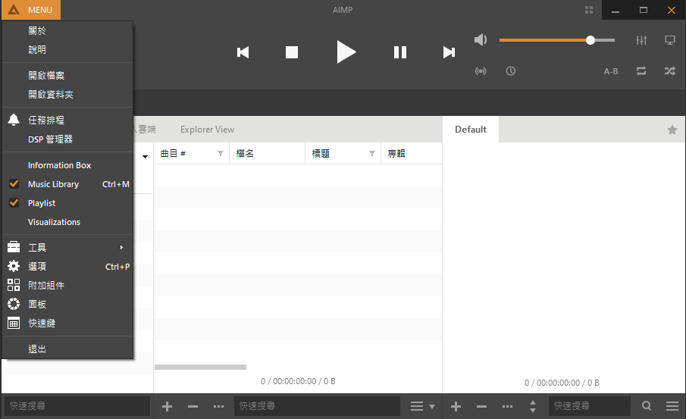Viewport: 686px width, 419px height.
Task: Click the play button
Action: (x=346, y=52)
